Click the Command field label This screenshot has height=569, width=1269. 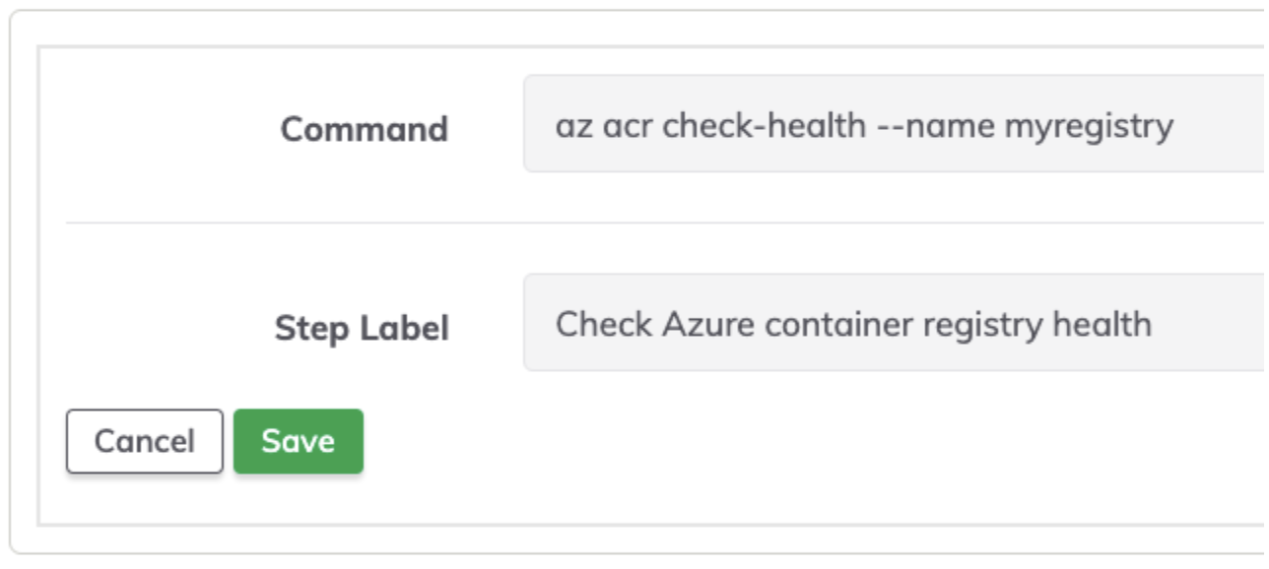click(x=364, y=129)
